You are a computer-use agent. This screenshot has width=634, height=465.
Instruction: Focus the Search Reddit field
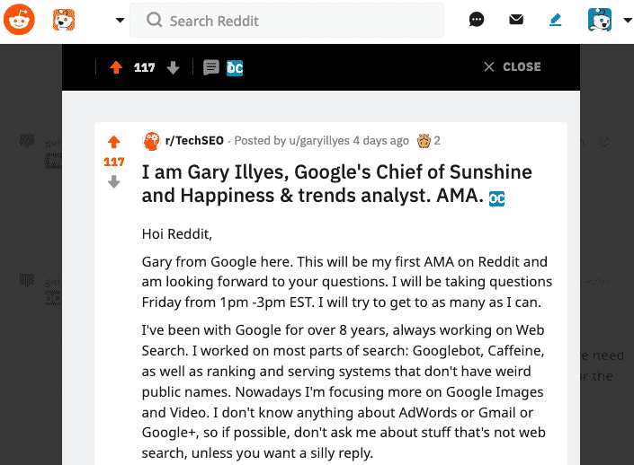pos(287,21)
